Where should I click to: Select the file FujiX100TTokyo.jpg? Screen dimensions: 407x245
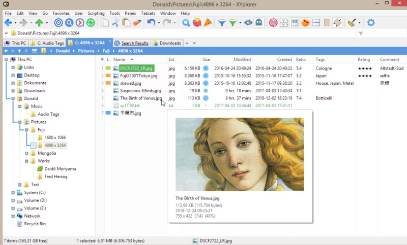(138, 76)
